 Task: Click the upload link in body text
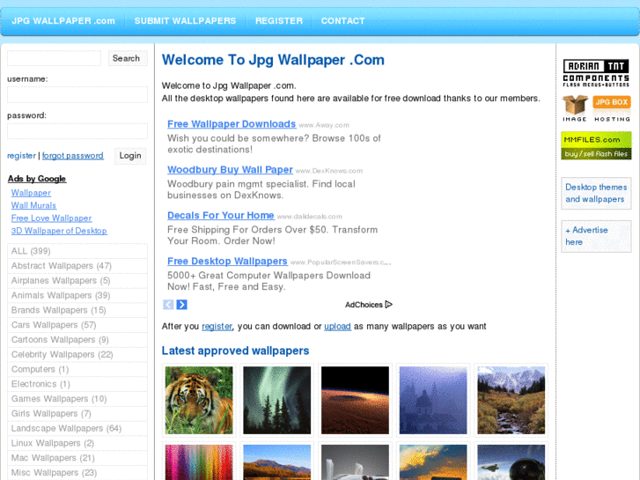(337, 327)
